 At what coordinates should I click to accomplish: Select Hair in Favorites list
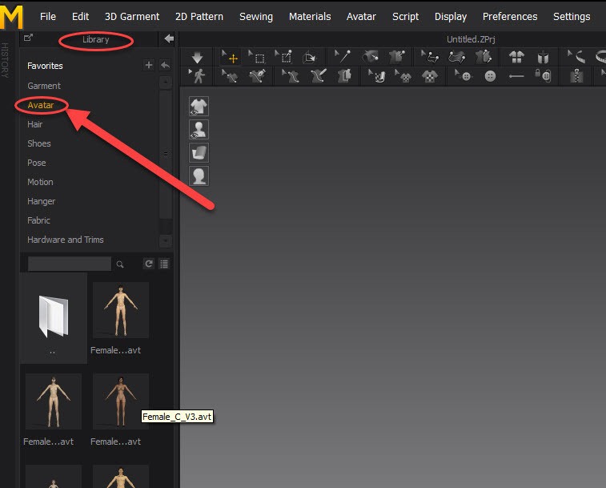pyautogui.click(x=34, y=124)
